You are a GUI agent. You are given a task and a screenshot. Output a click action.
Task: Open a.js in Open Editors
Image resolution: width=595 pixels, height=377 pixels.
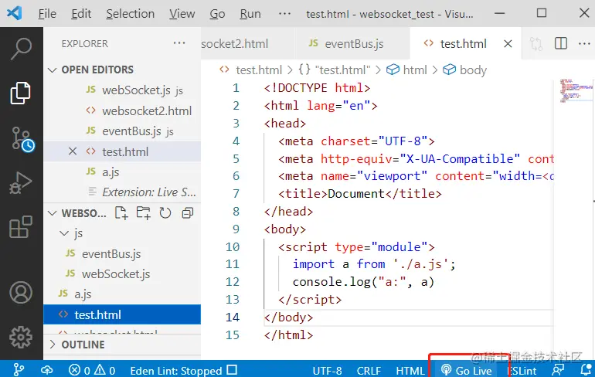coord(122,172)
